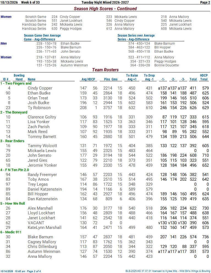Image resolution: width=211 pixels, height=273 pixels.
Task: Click the 'VACANT' roster entry
Action: coord(36,223)
